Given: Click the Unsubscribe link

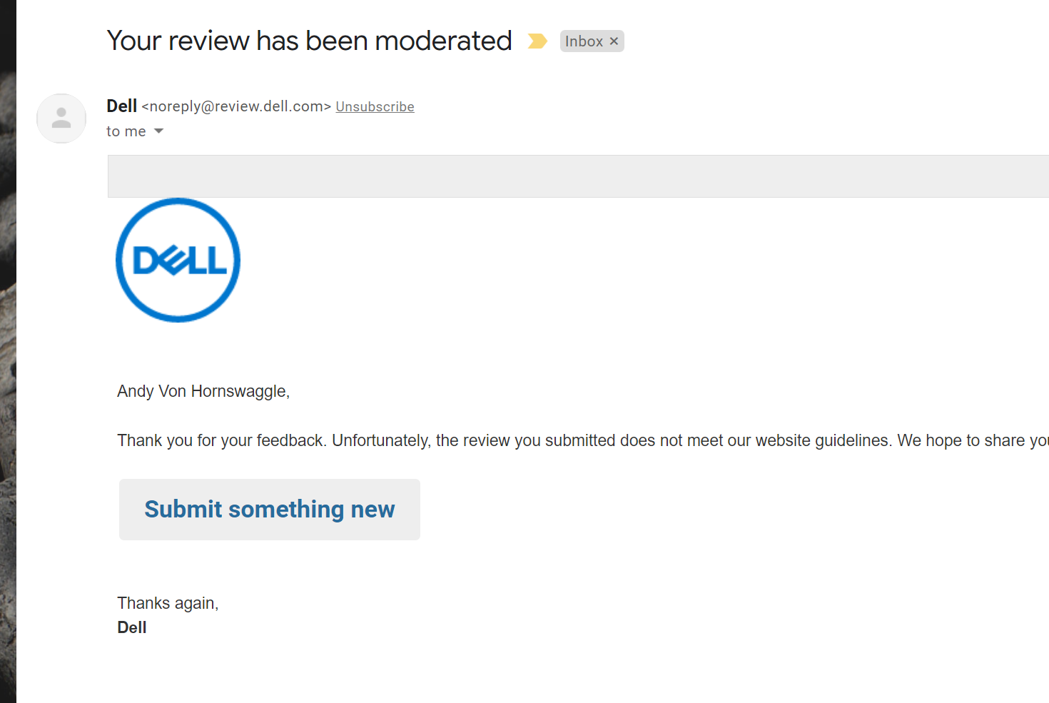Looking at the screenshot, I should [x=375, y=107].
